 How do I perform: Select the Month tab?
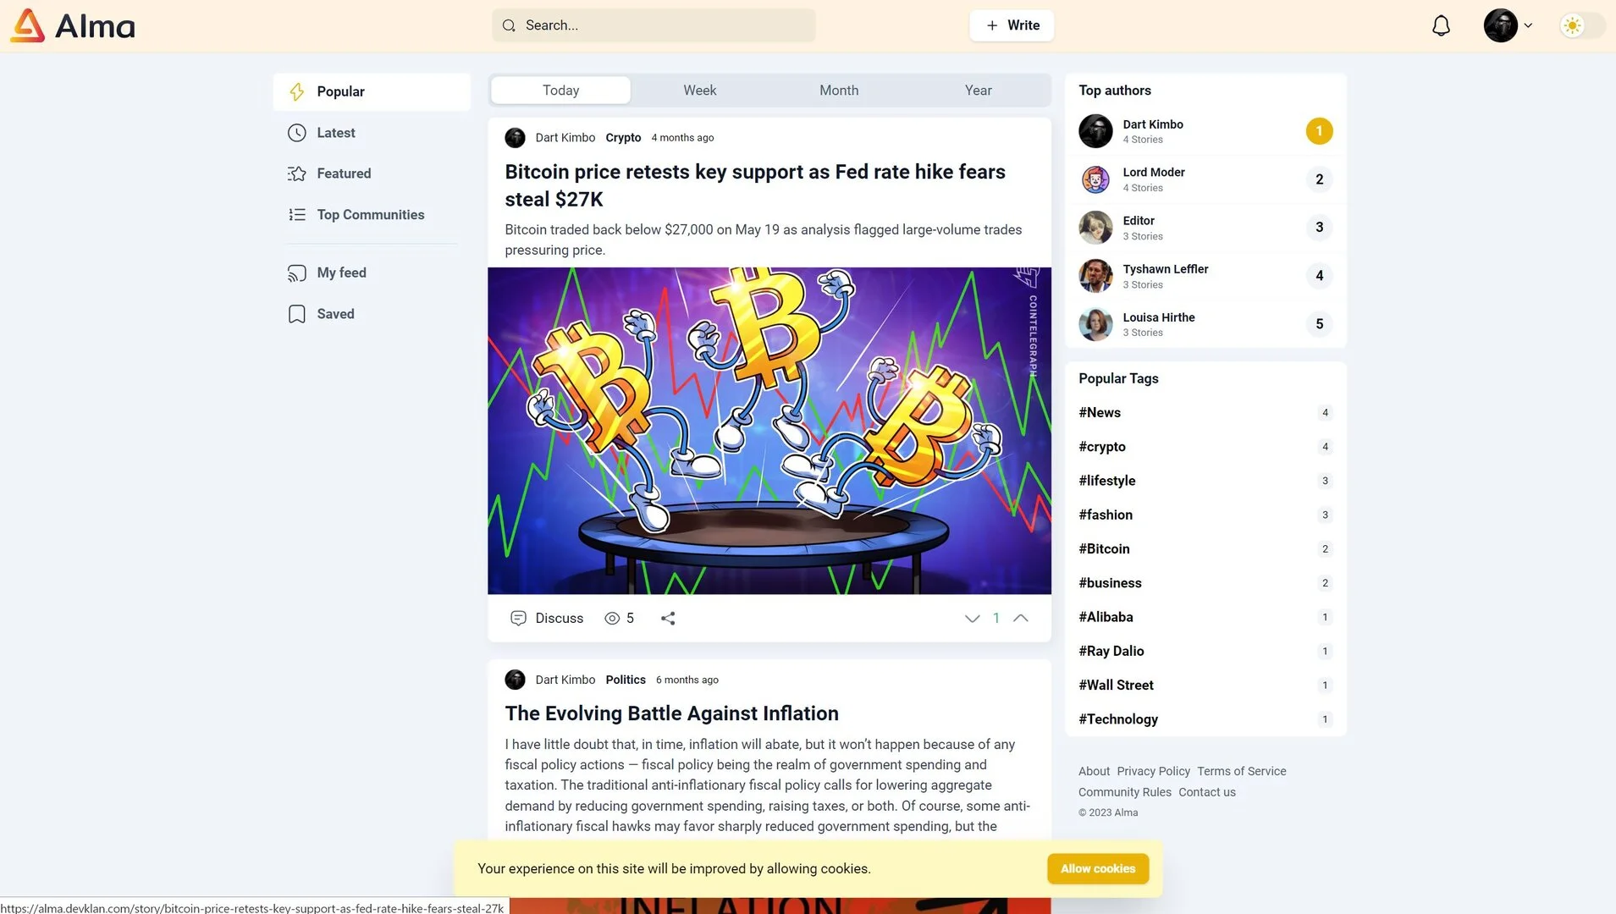pos(839,91)
